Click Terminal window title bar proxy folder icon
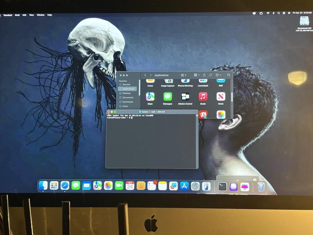The image size is (313, 235). click(140, 112)
